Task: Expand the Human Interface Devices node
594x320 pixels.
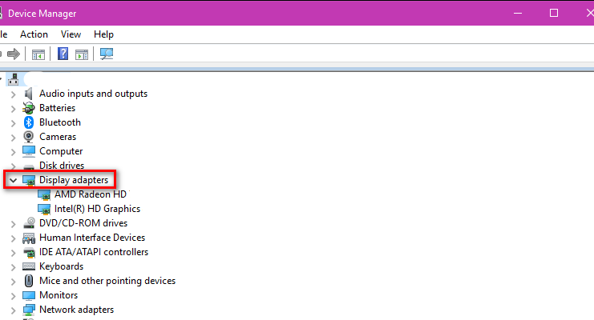Action: point(14,238)
